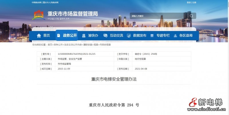Click the 市市场监管局 issuing agency value
Viewport: 229px width, 115px height.
coord(64,64)
